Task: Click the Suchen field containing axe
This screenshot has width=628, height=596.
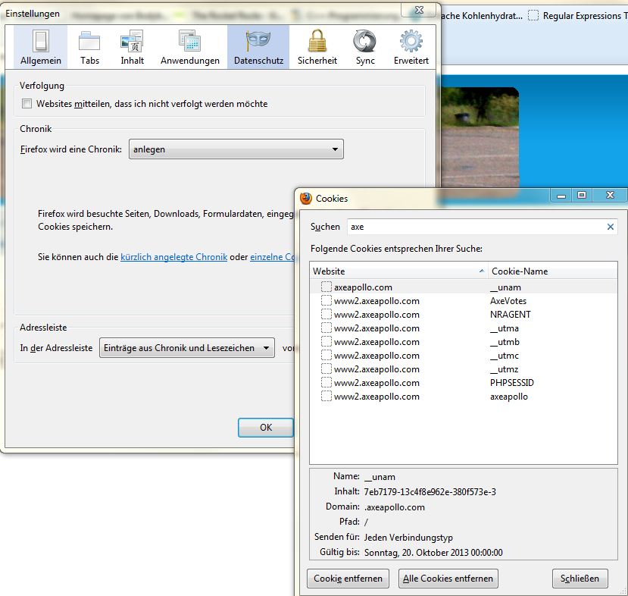Action: [482, 227]
